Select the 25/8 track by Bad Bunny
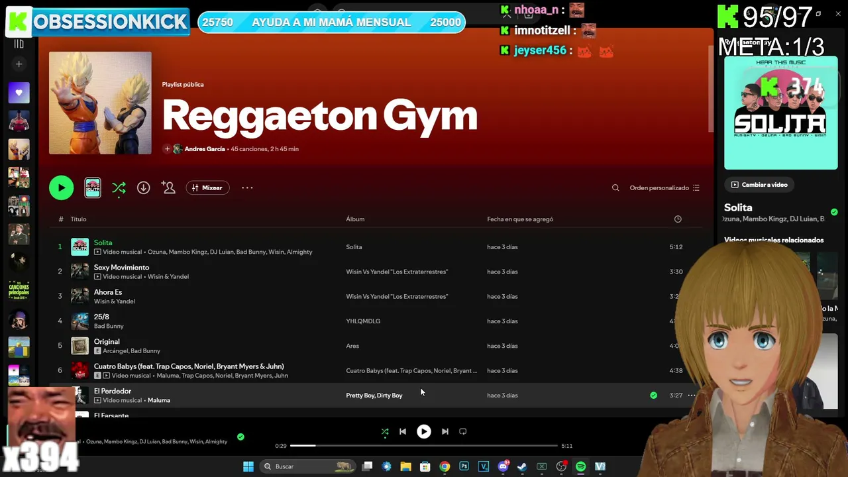Image resolution: width=848 pixels, height=477 pixels. pos(101,317)
